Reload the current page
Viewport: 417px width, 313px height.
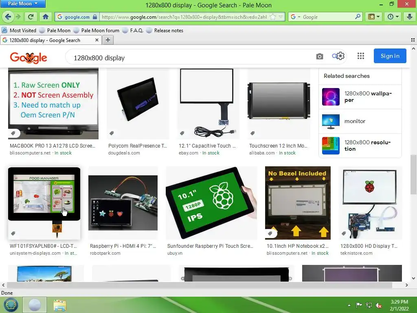pyautogui.click(x=31, y=17)
